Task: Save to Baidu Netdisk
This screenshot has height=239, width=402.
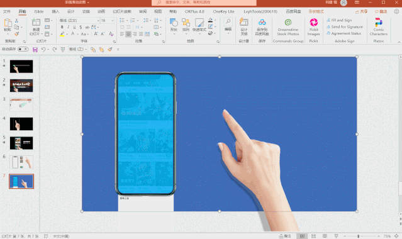Action: point(262,27)
